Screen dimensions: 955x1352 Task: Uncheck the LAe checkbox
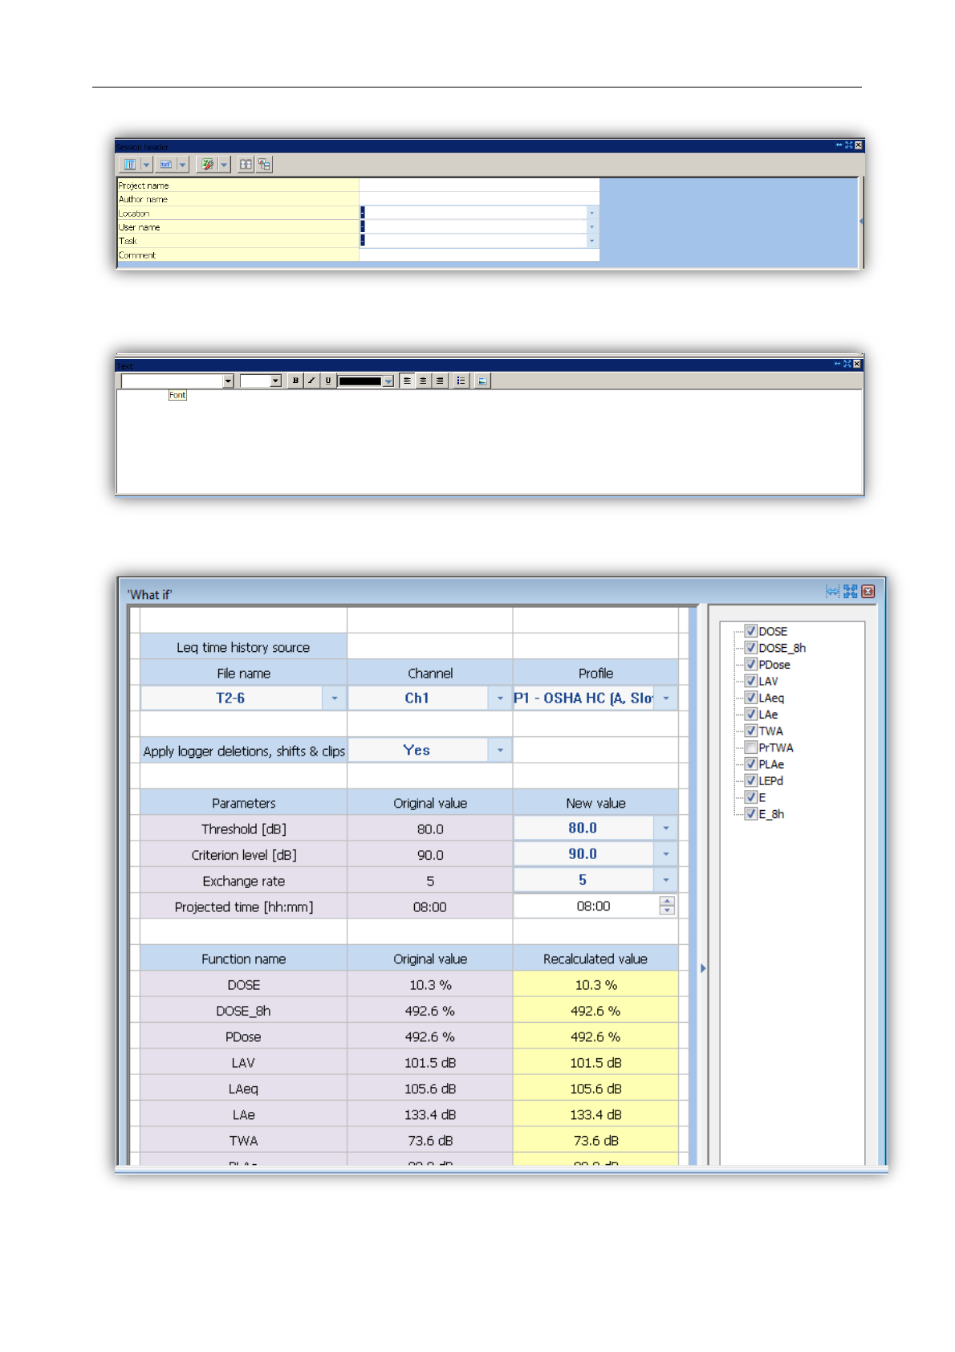(751, 714)
